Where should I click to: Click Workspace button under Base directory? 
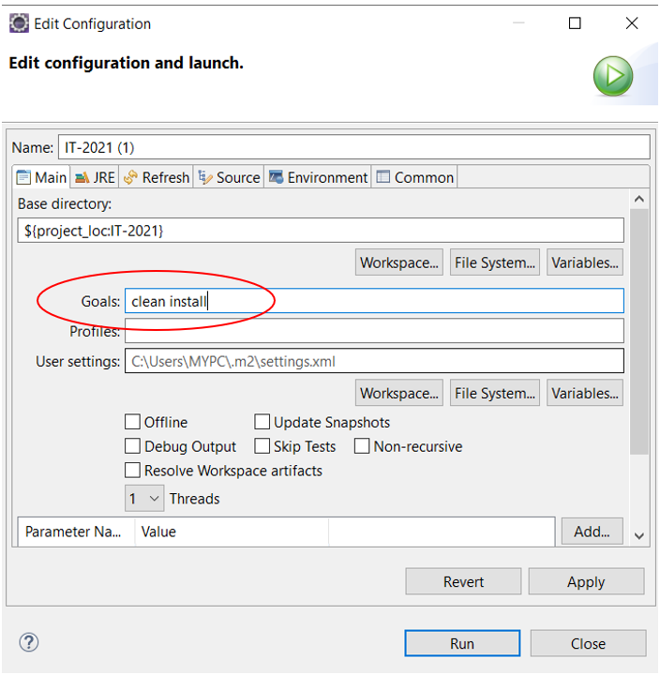[x=399, y=262]
